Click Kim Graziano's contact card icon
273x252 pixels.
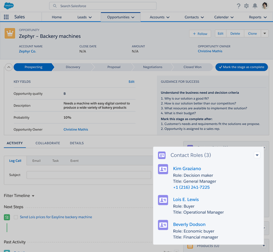click(163, 169)
